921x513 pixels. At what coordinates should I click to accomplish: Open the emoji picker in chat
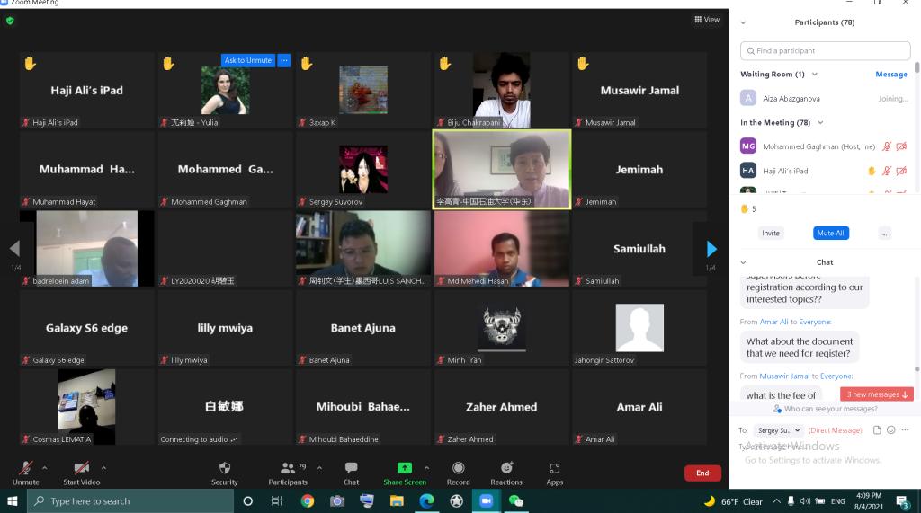(x=890, y=430)
